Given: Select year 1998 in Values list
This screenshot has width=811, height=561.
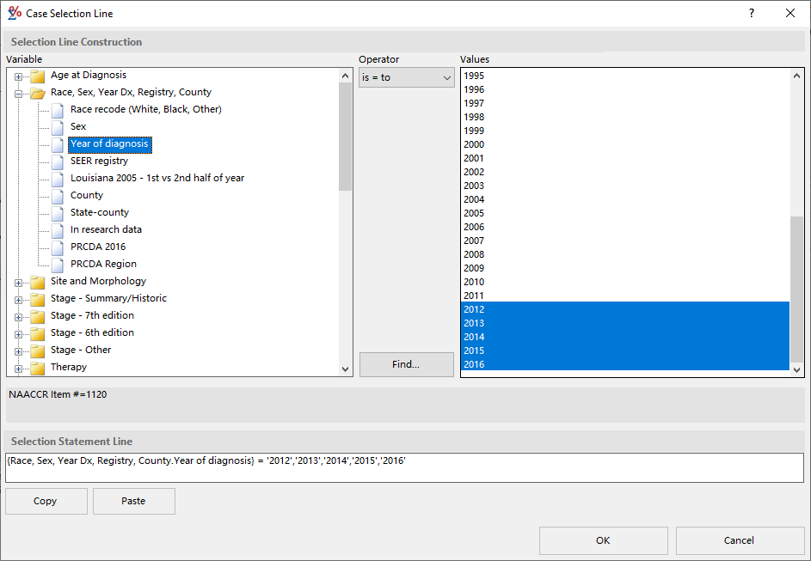Looking at the screenshot, I should [x=474, y=117].
